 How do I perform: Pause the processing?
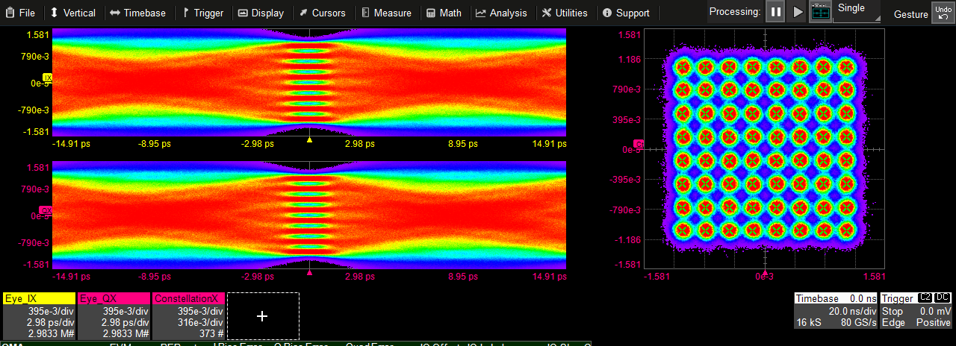click(775, 12)
